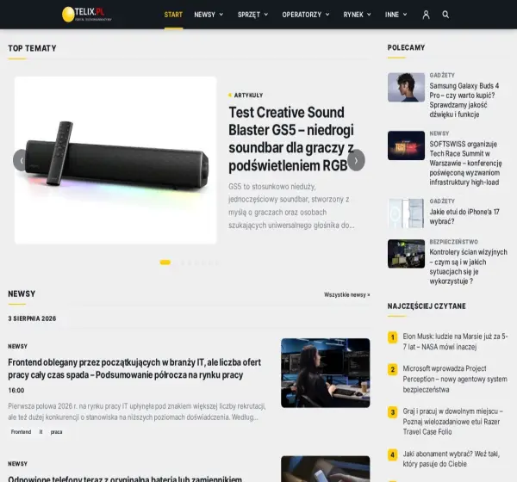Click the programmer at monitors thumbnail
Viewport: 517px width, 482px height.
326,373
